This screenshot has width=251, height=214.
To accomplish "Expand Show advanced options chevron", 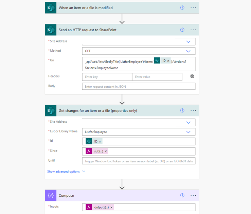I will tap(84, 172).
